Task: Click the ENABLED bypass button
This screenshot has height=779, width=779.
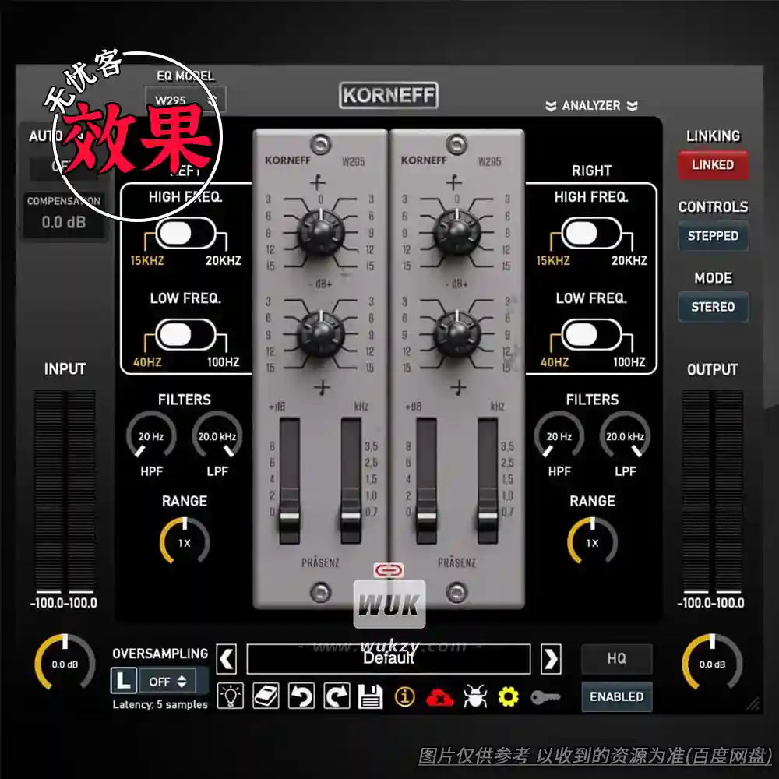Action: point(616,697)
